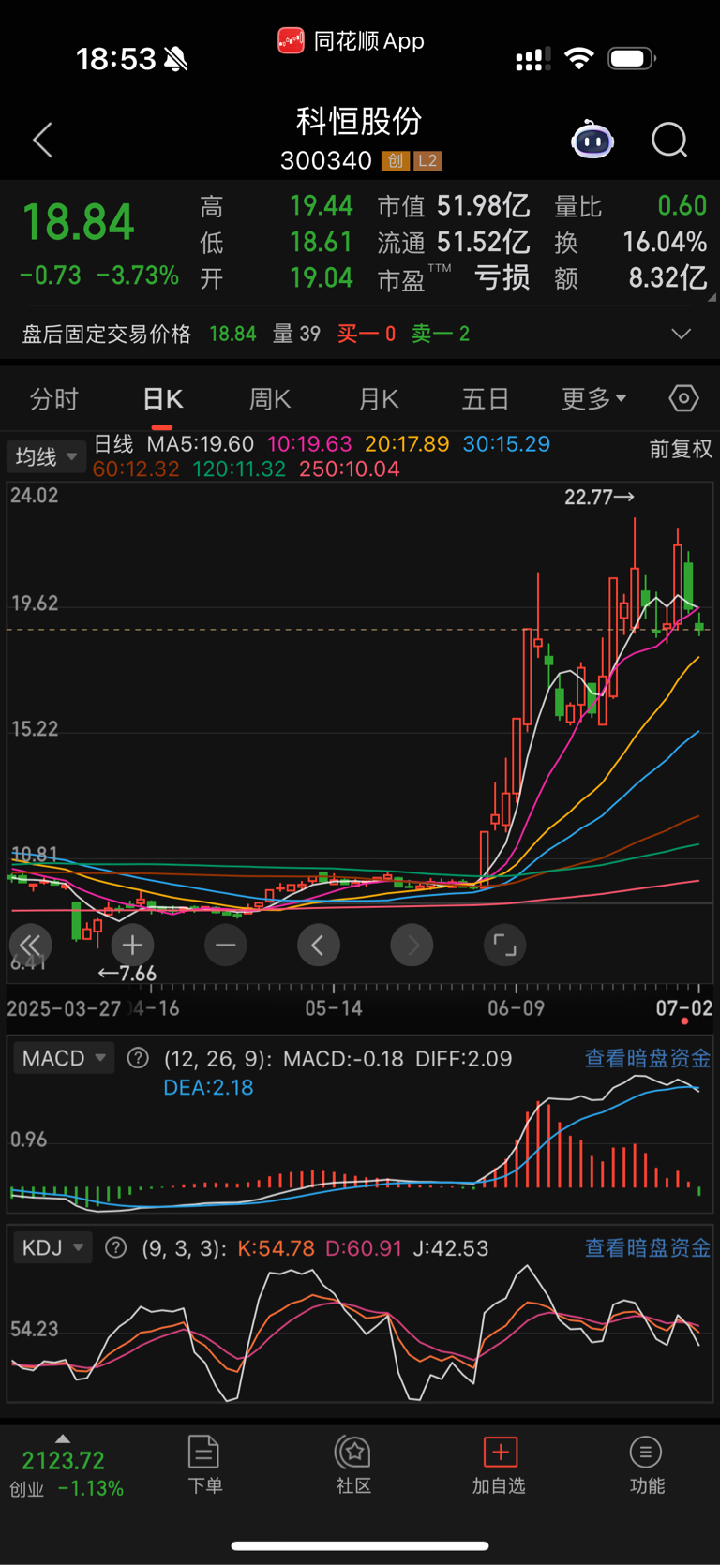Open 查看暗盘资金 link in MACD panel
Image resolution: width=720 pixels, height=1565 pixels.
(x=648, y=1058)
